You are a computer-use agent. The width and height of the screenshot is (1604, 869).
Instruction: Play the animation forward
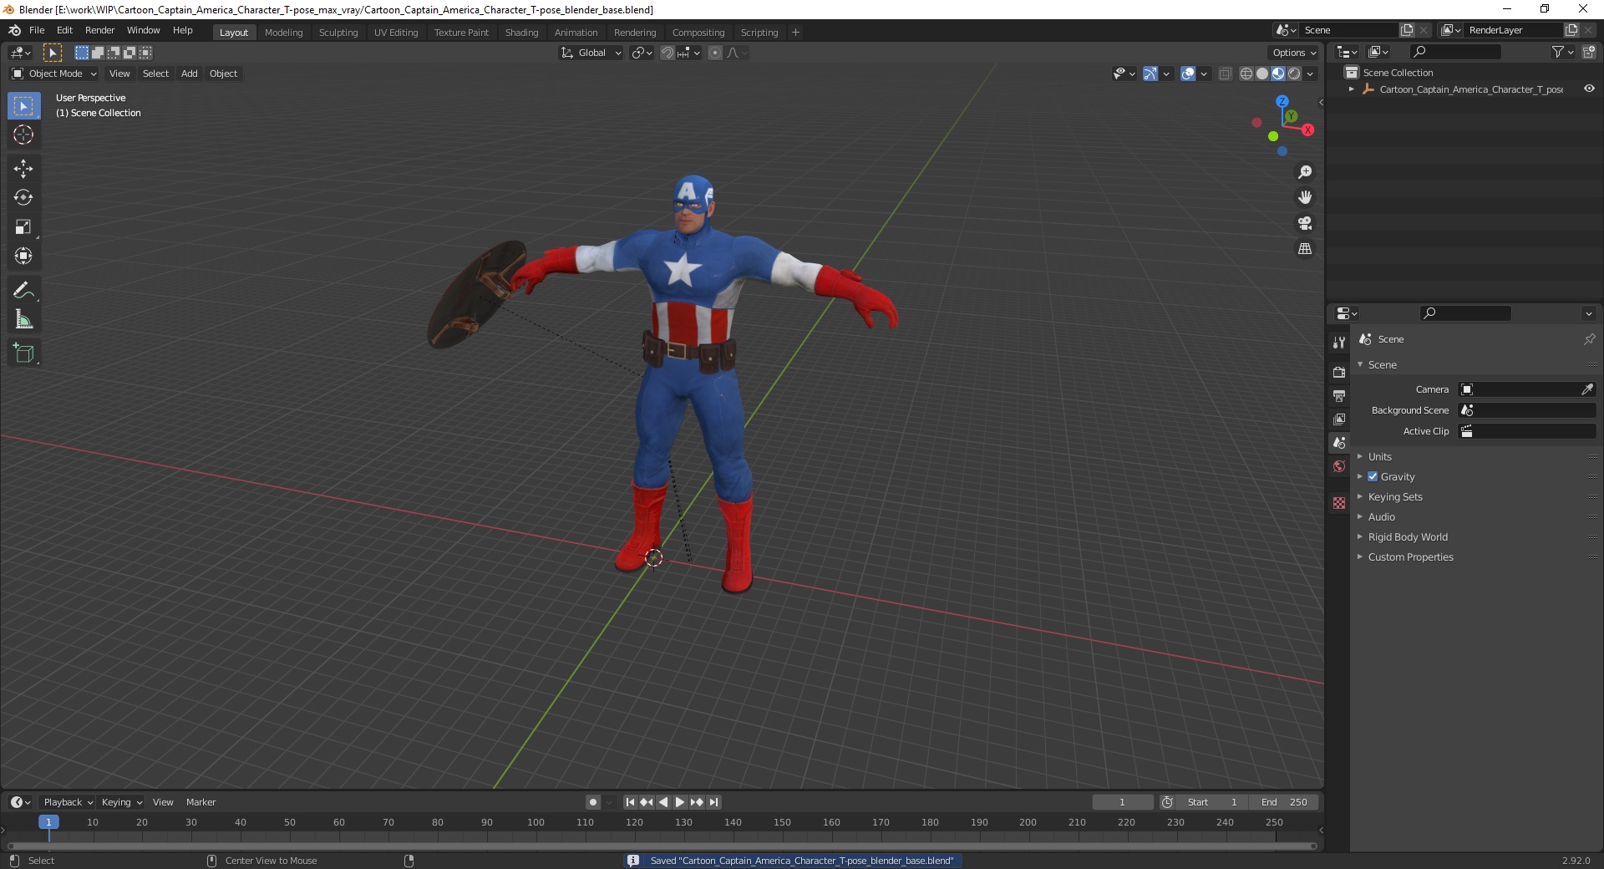tap(680, 802)
